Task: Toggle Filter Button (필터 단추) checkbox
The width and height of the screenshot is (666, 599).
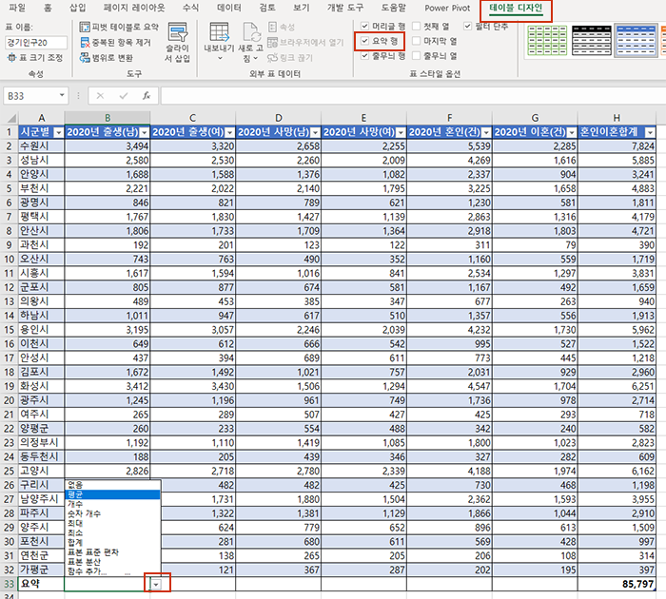Action: [468, 26]
